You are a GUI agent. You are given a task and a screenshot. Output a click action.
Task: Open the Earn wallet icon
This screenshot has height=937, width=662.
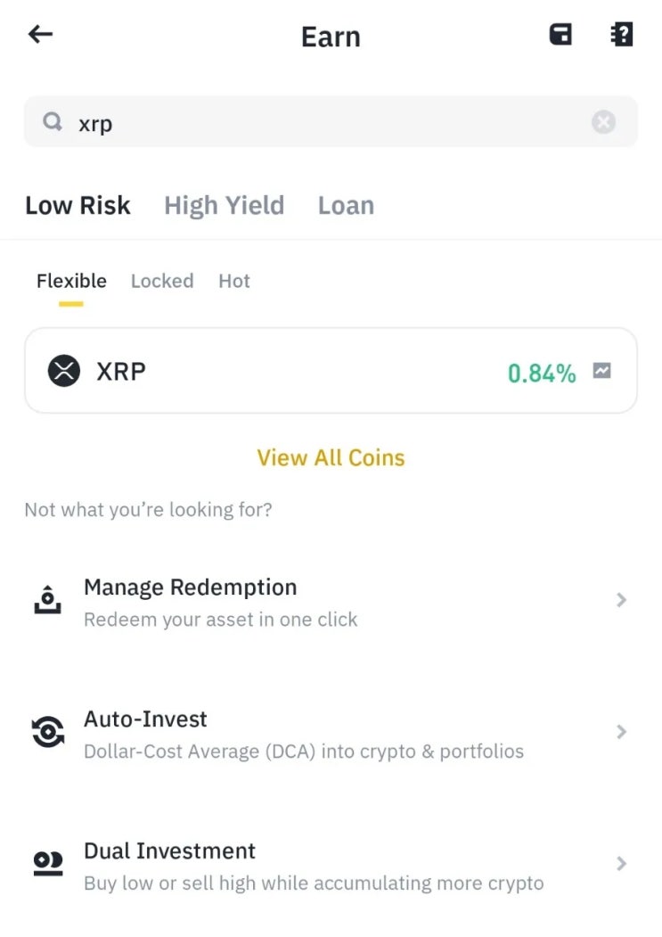[x=560, y=35]
